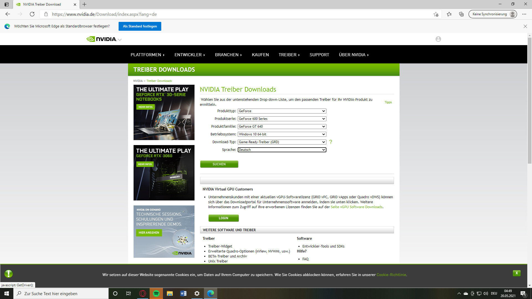Open Edge settings three-dots menu
The width and height of the screenshot is (532, 299).
pos(524,14)
